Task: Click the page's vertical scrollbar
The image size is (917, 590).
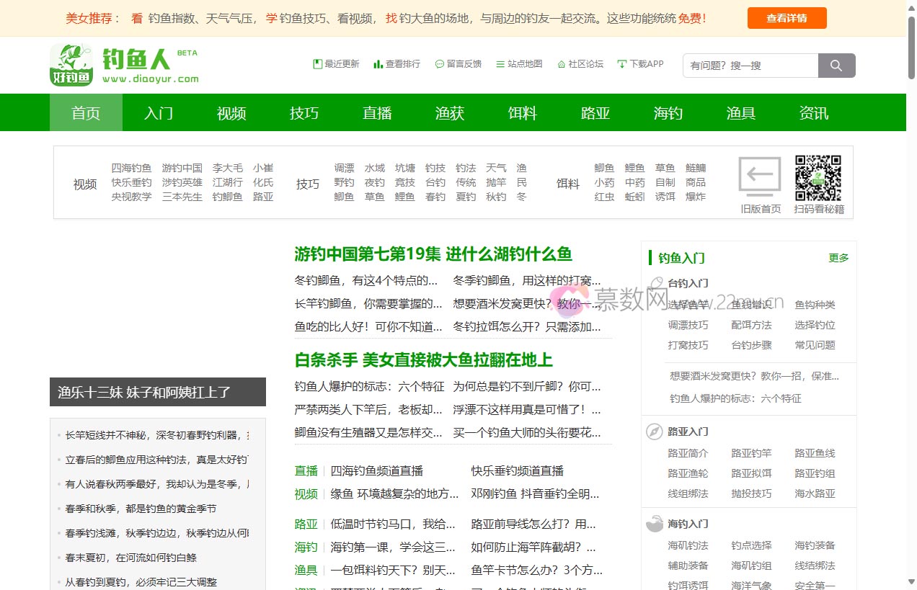Action: (x=911, y=288)
